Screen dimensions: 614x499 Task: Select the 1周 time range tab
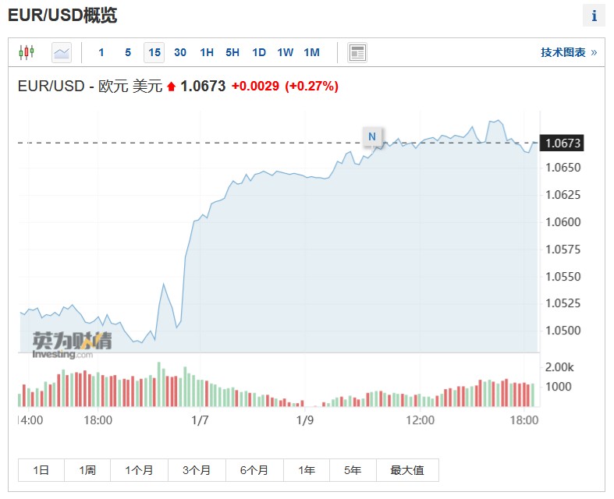[87, 470]
